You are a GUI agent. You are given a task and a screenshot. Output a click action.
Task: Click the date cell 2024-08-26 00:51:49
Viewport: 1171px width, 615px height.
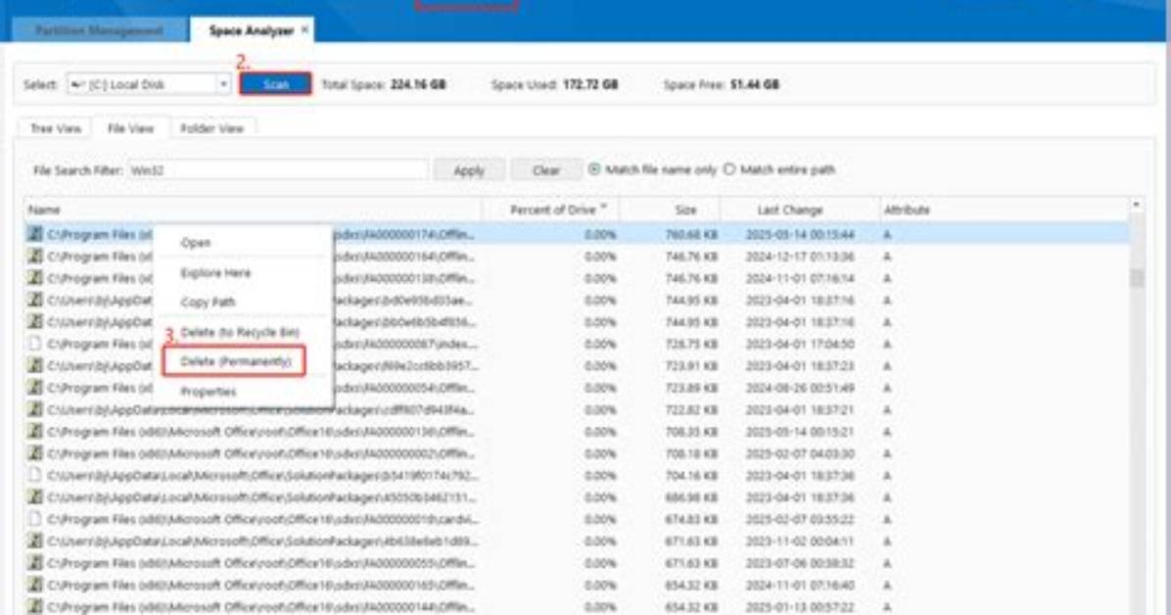click(x=800, y=388)
